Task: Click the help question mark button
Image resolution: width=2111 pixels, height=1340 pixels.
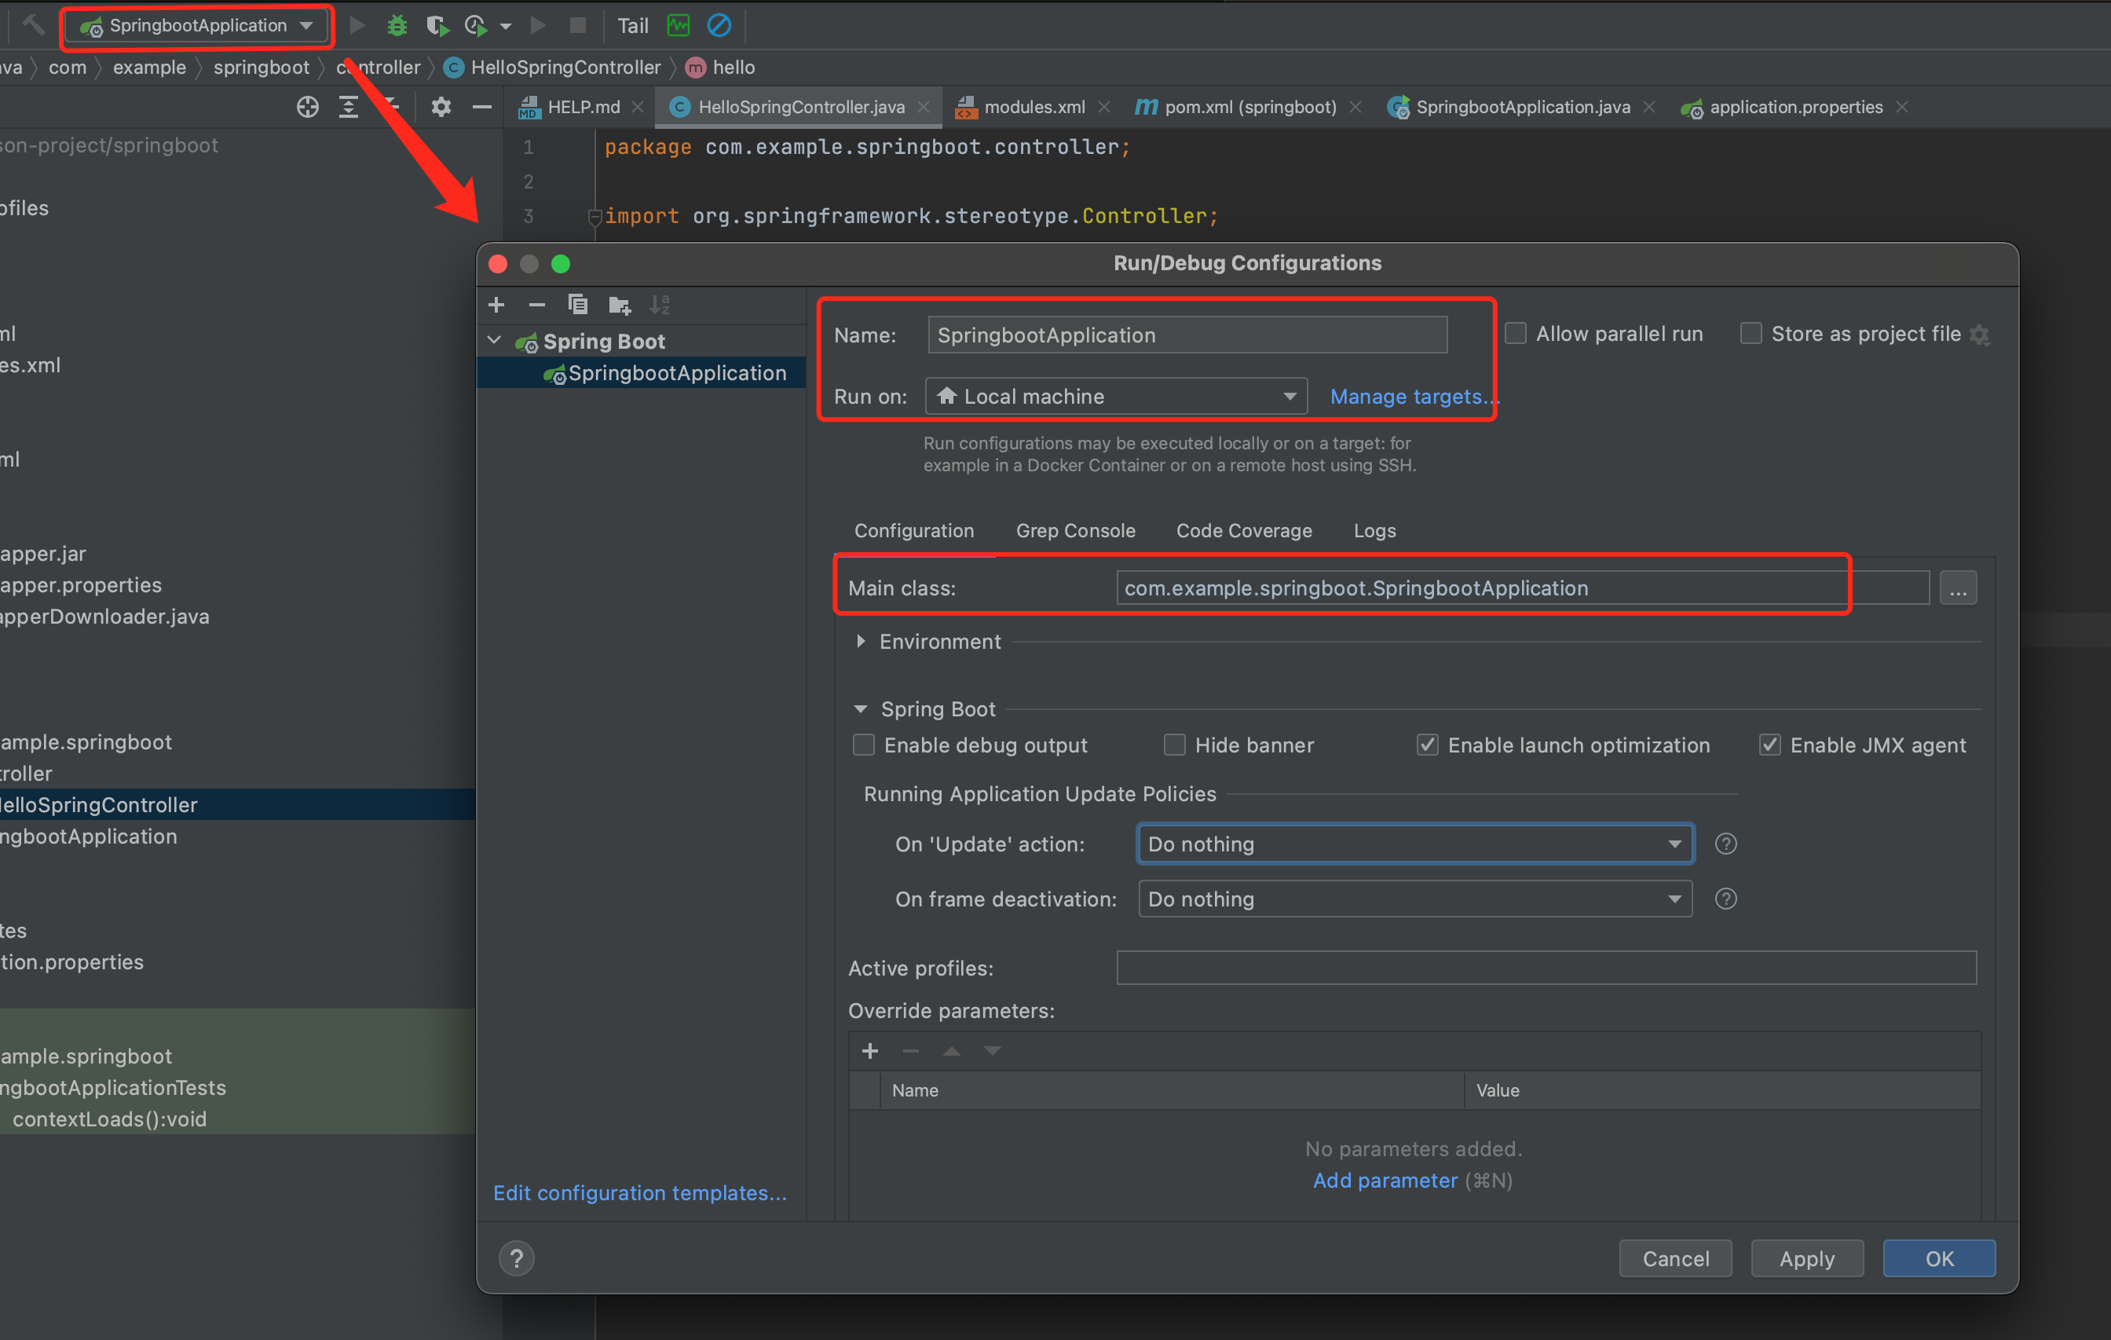Action: (x=516, y=1259)
